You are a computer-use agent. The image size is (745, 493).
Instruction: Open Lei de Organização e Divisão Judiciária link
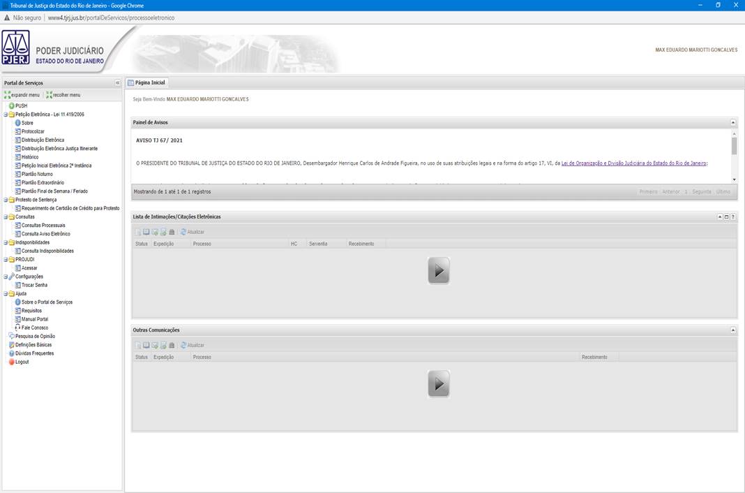click(x=634, y=163)
